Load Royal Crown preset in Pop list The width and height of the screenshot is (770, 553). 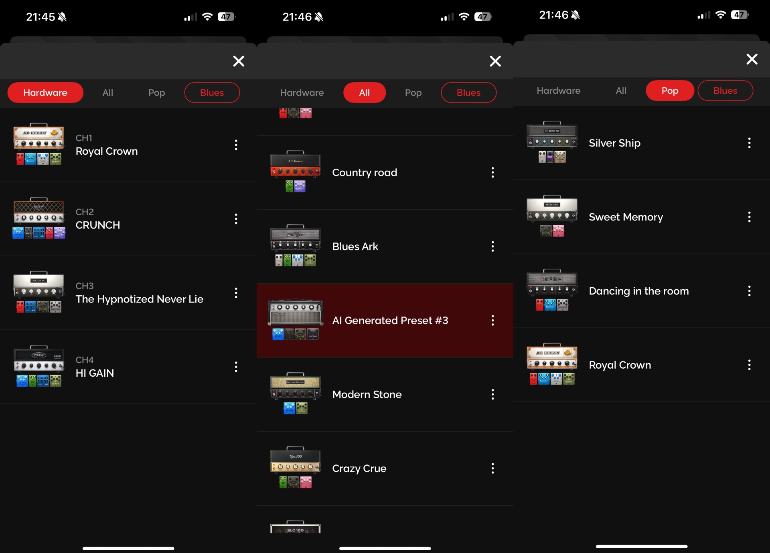[642, 365]
